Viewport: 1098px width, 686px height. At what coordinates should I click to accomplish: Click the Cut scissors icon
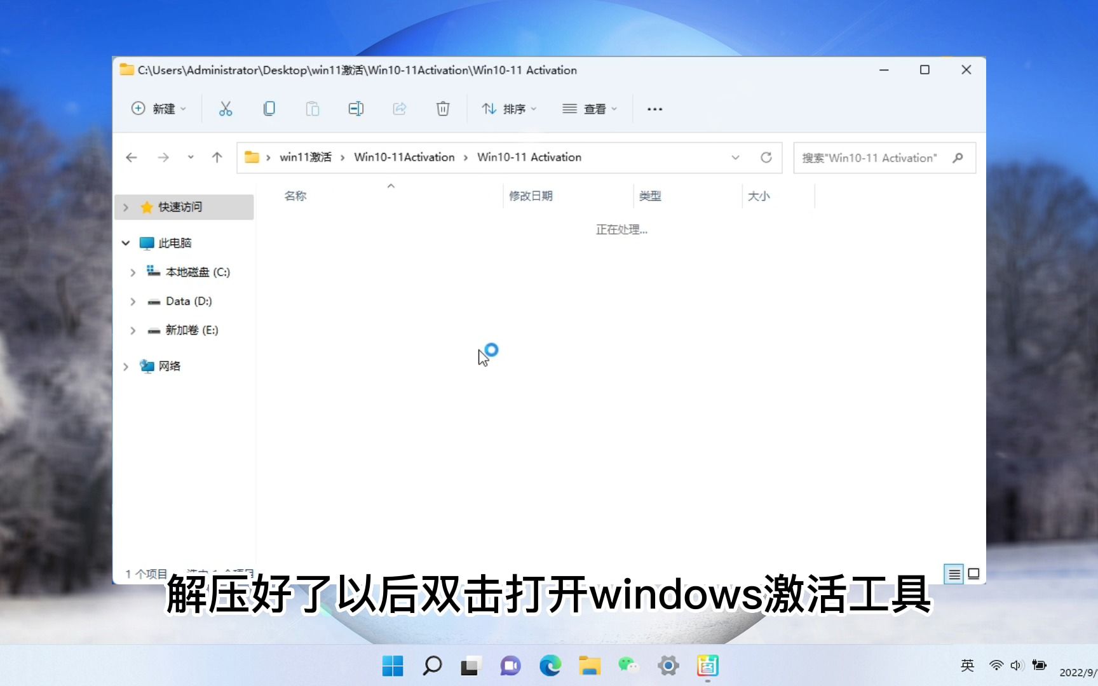(226, 109)
